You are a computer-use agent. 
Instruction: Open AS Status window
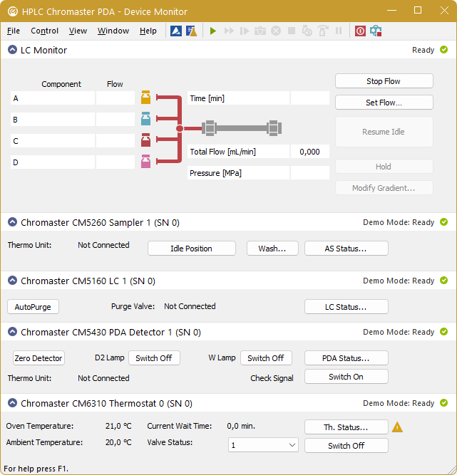pyautogui.click(x=346, y=249)
